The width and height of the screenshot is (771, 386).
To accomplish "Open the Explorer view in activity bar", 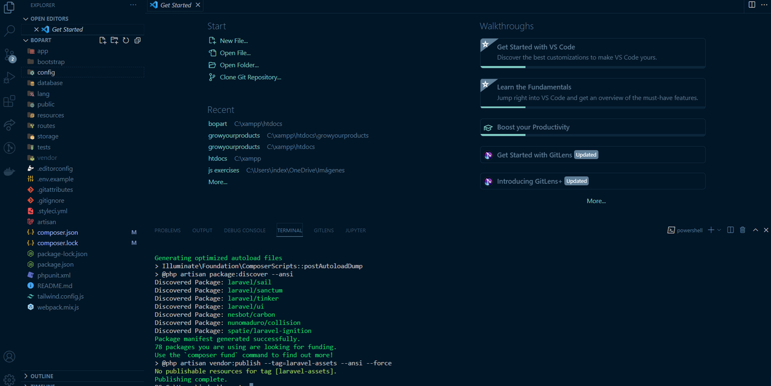I will point(10,8).
